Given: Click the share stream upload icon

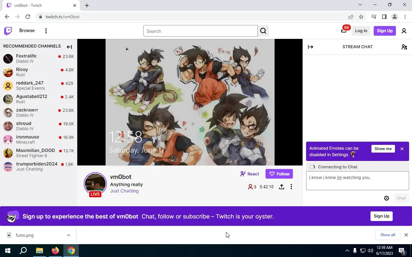Looking at the screenshot, I should pos(282,187).
